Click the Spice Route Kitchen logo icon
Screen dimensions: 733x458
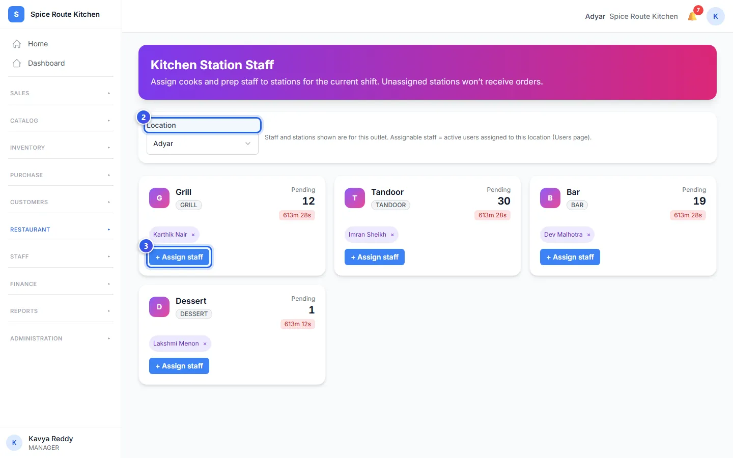pyautogui.click(x=16, y=14)
